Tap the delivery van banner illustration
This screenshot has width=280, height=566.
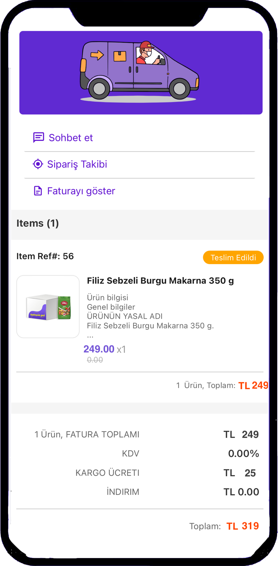[141, 72]
